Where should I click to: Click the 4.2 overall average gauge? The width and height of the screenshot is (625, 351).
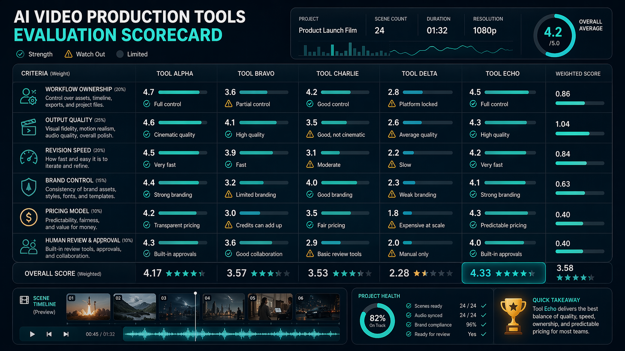coord(554,36)
